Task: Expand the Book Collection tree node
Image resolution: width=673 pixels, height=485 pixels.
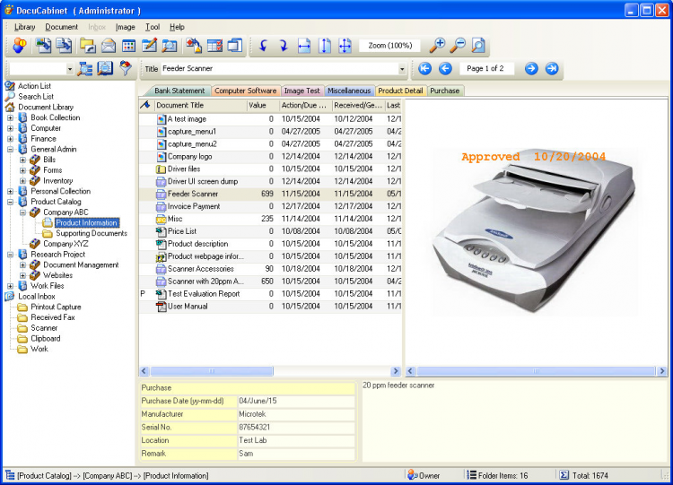Action: coord(11,117)
